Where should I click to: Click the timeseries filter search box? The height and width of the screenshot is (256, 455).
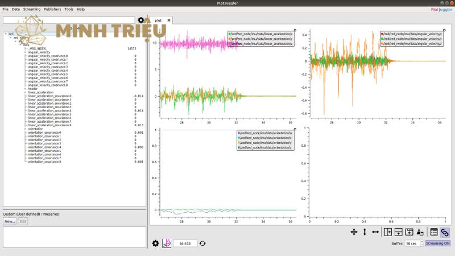click(x=69, y=20)
